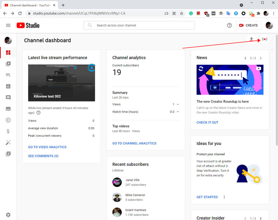Image resolution: width=278 pixels, height=220 pixels.
Task: Click CHECK IT OUT link
Action: point(208,122)
